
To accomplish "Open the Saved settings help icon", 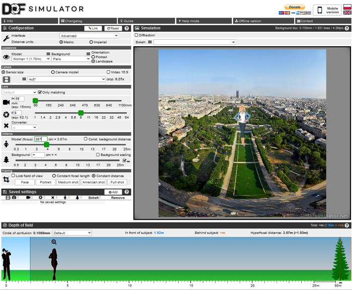I will (127, 192).
